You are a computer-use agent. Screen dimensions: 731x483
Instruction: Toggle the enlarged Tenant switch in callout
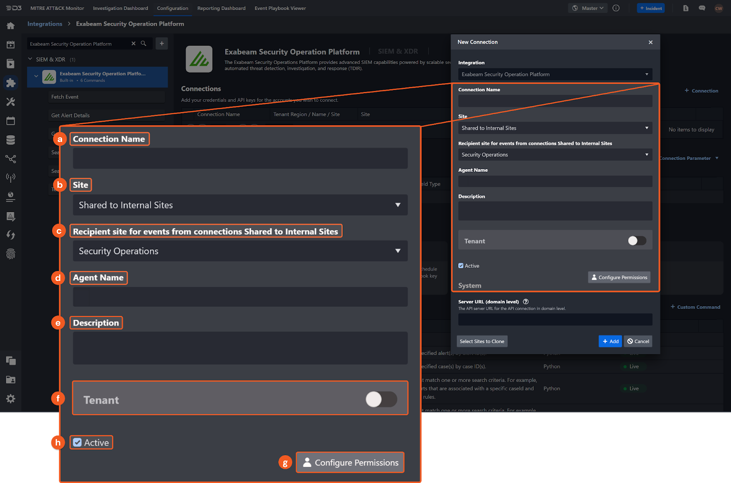381,399
